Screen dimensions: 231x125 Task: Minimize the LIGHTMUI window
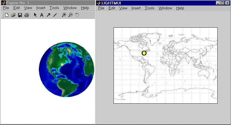pos(218,3)
